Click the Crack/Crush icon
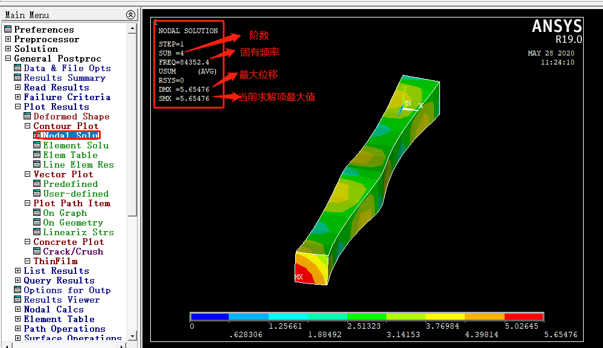Viewport: 603px width, 348px height. (37, 251)
